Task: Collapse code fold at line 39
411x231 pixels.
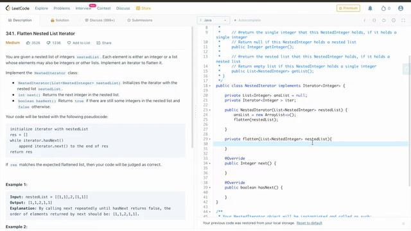Action: (210, 187)
